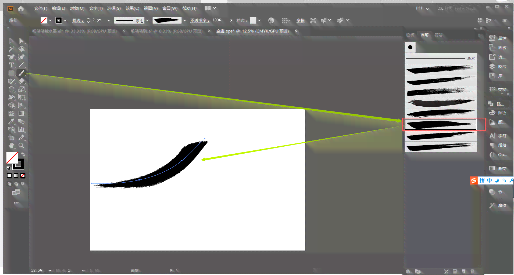Screen dimensions: 514x275
Task: Select the Paintbrush tool
Action: tap(22, 73)
